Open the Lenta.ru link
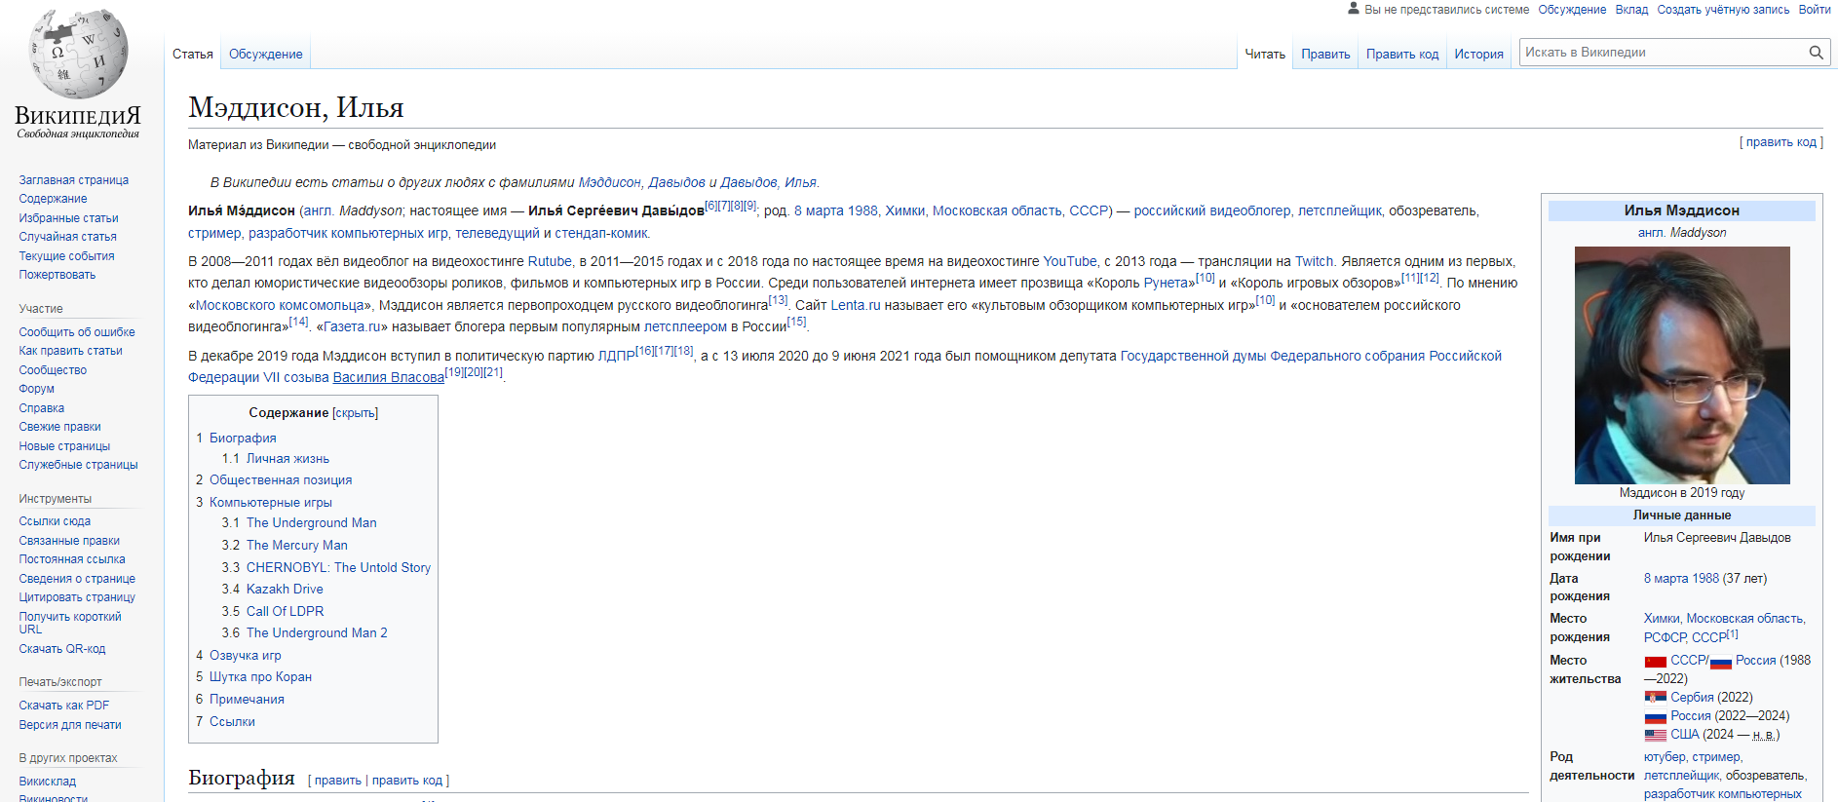Viewport: 1838px width, 802px height. 856,306
